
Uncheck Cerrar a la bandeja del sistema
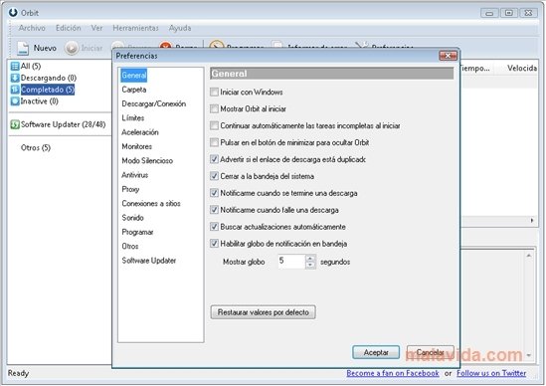click(x=214, y=176)
